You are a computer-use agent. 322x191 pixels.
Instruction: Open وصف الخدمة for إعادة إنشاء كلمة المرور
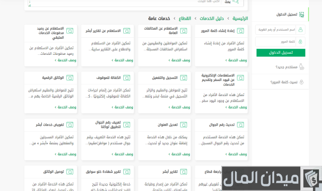tap(236, 60)
